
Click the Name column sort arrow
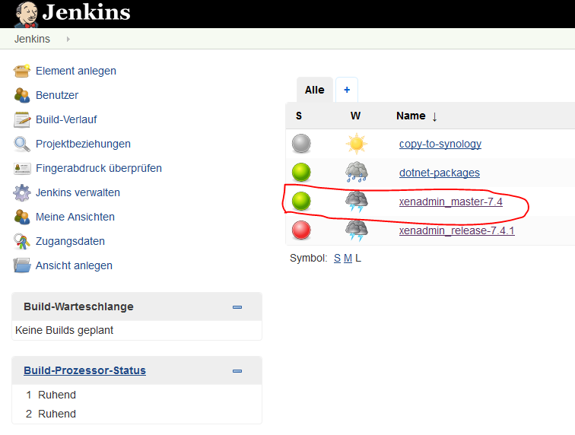(434, 117)
